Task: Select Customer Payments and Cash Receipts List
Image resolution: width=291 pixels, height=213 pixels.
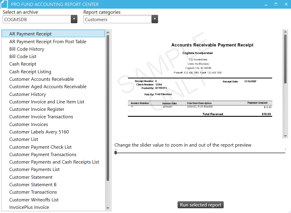Action: coord(54,162)
